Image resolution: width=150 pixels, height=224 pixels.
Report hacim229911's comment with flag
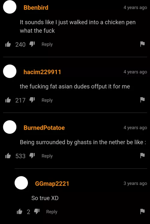tap(142, 100)
